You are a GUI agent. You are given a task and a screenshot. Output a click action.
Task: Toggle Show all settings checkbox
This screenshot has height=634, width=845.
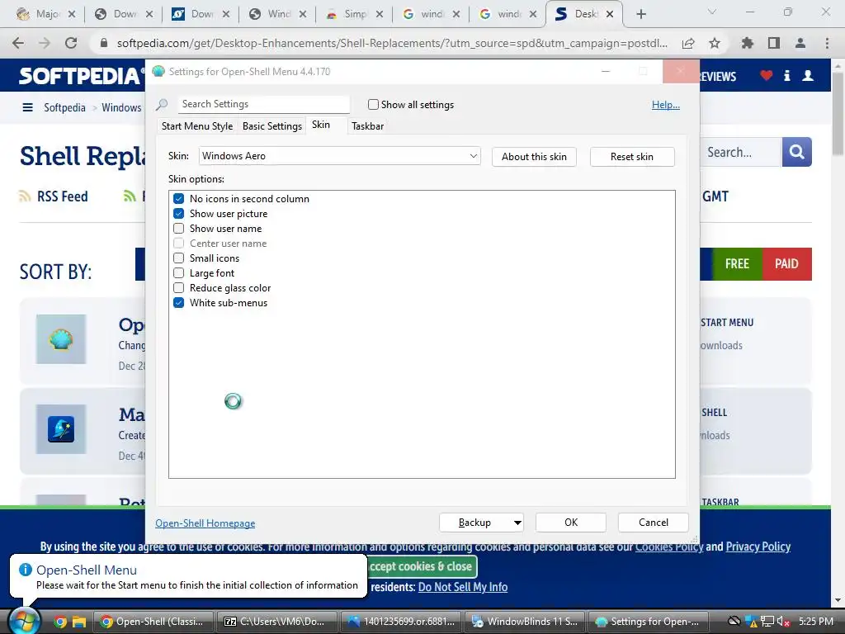(x=373, y=105)
